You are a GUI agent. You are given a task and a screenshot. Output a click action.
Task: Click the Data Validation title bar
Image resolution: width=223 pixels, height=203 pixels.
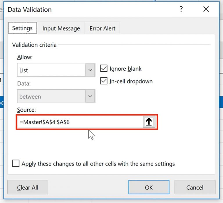pos(87,9)
